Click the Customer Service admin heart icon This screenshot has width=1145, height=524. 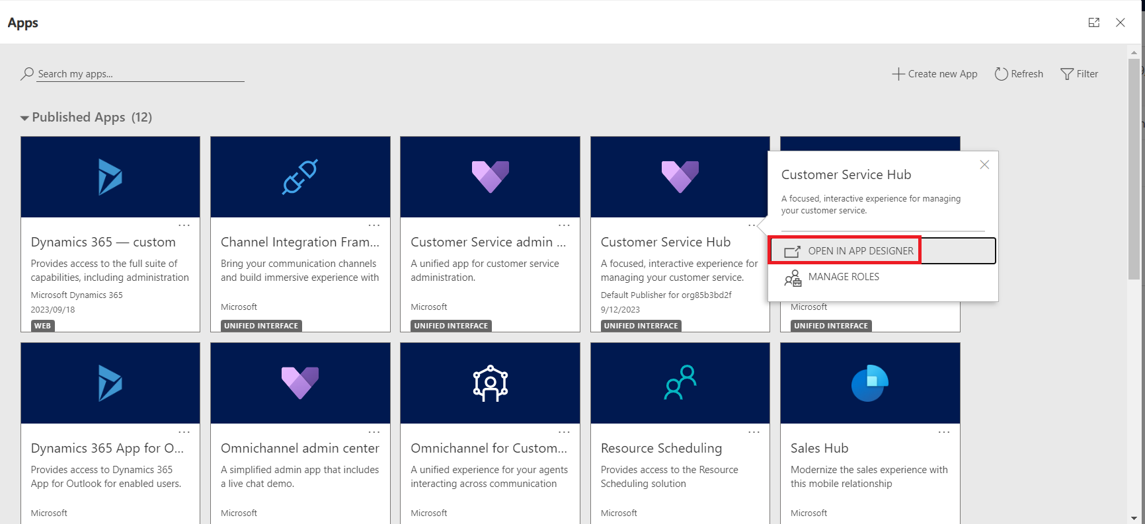tap(490, 177)
